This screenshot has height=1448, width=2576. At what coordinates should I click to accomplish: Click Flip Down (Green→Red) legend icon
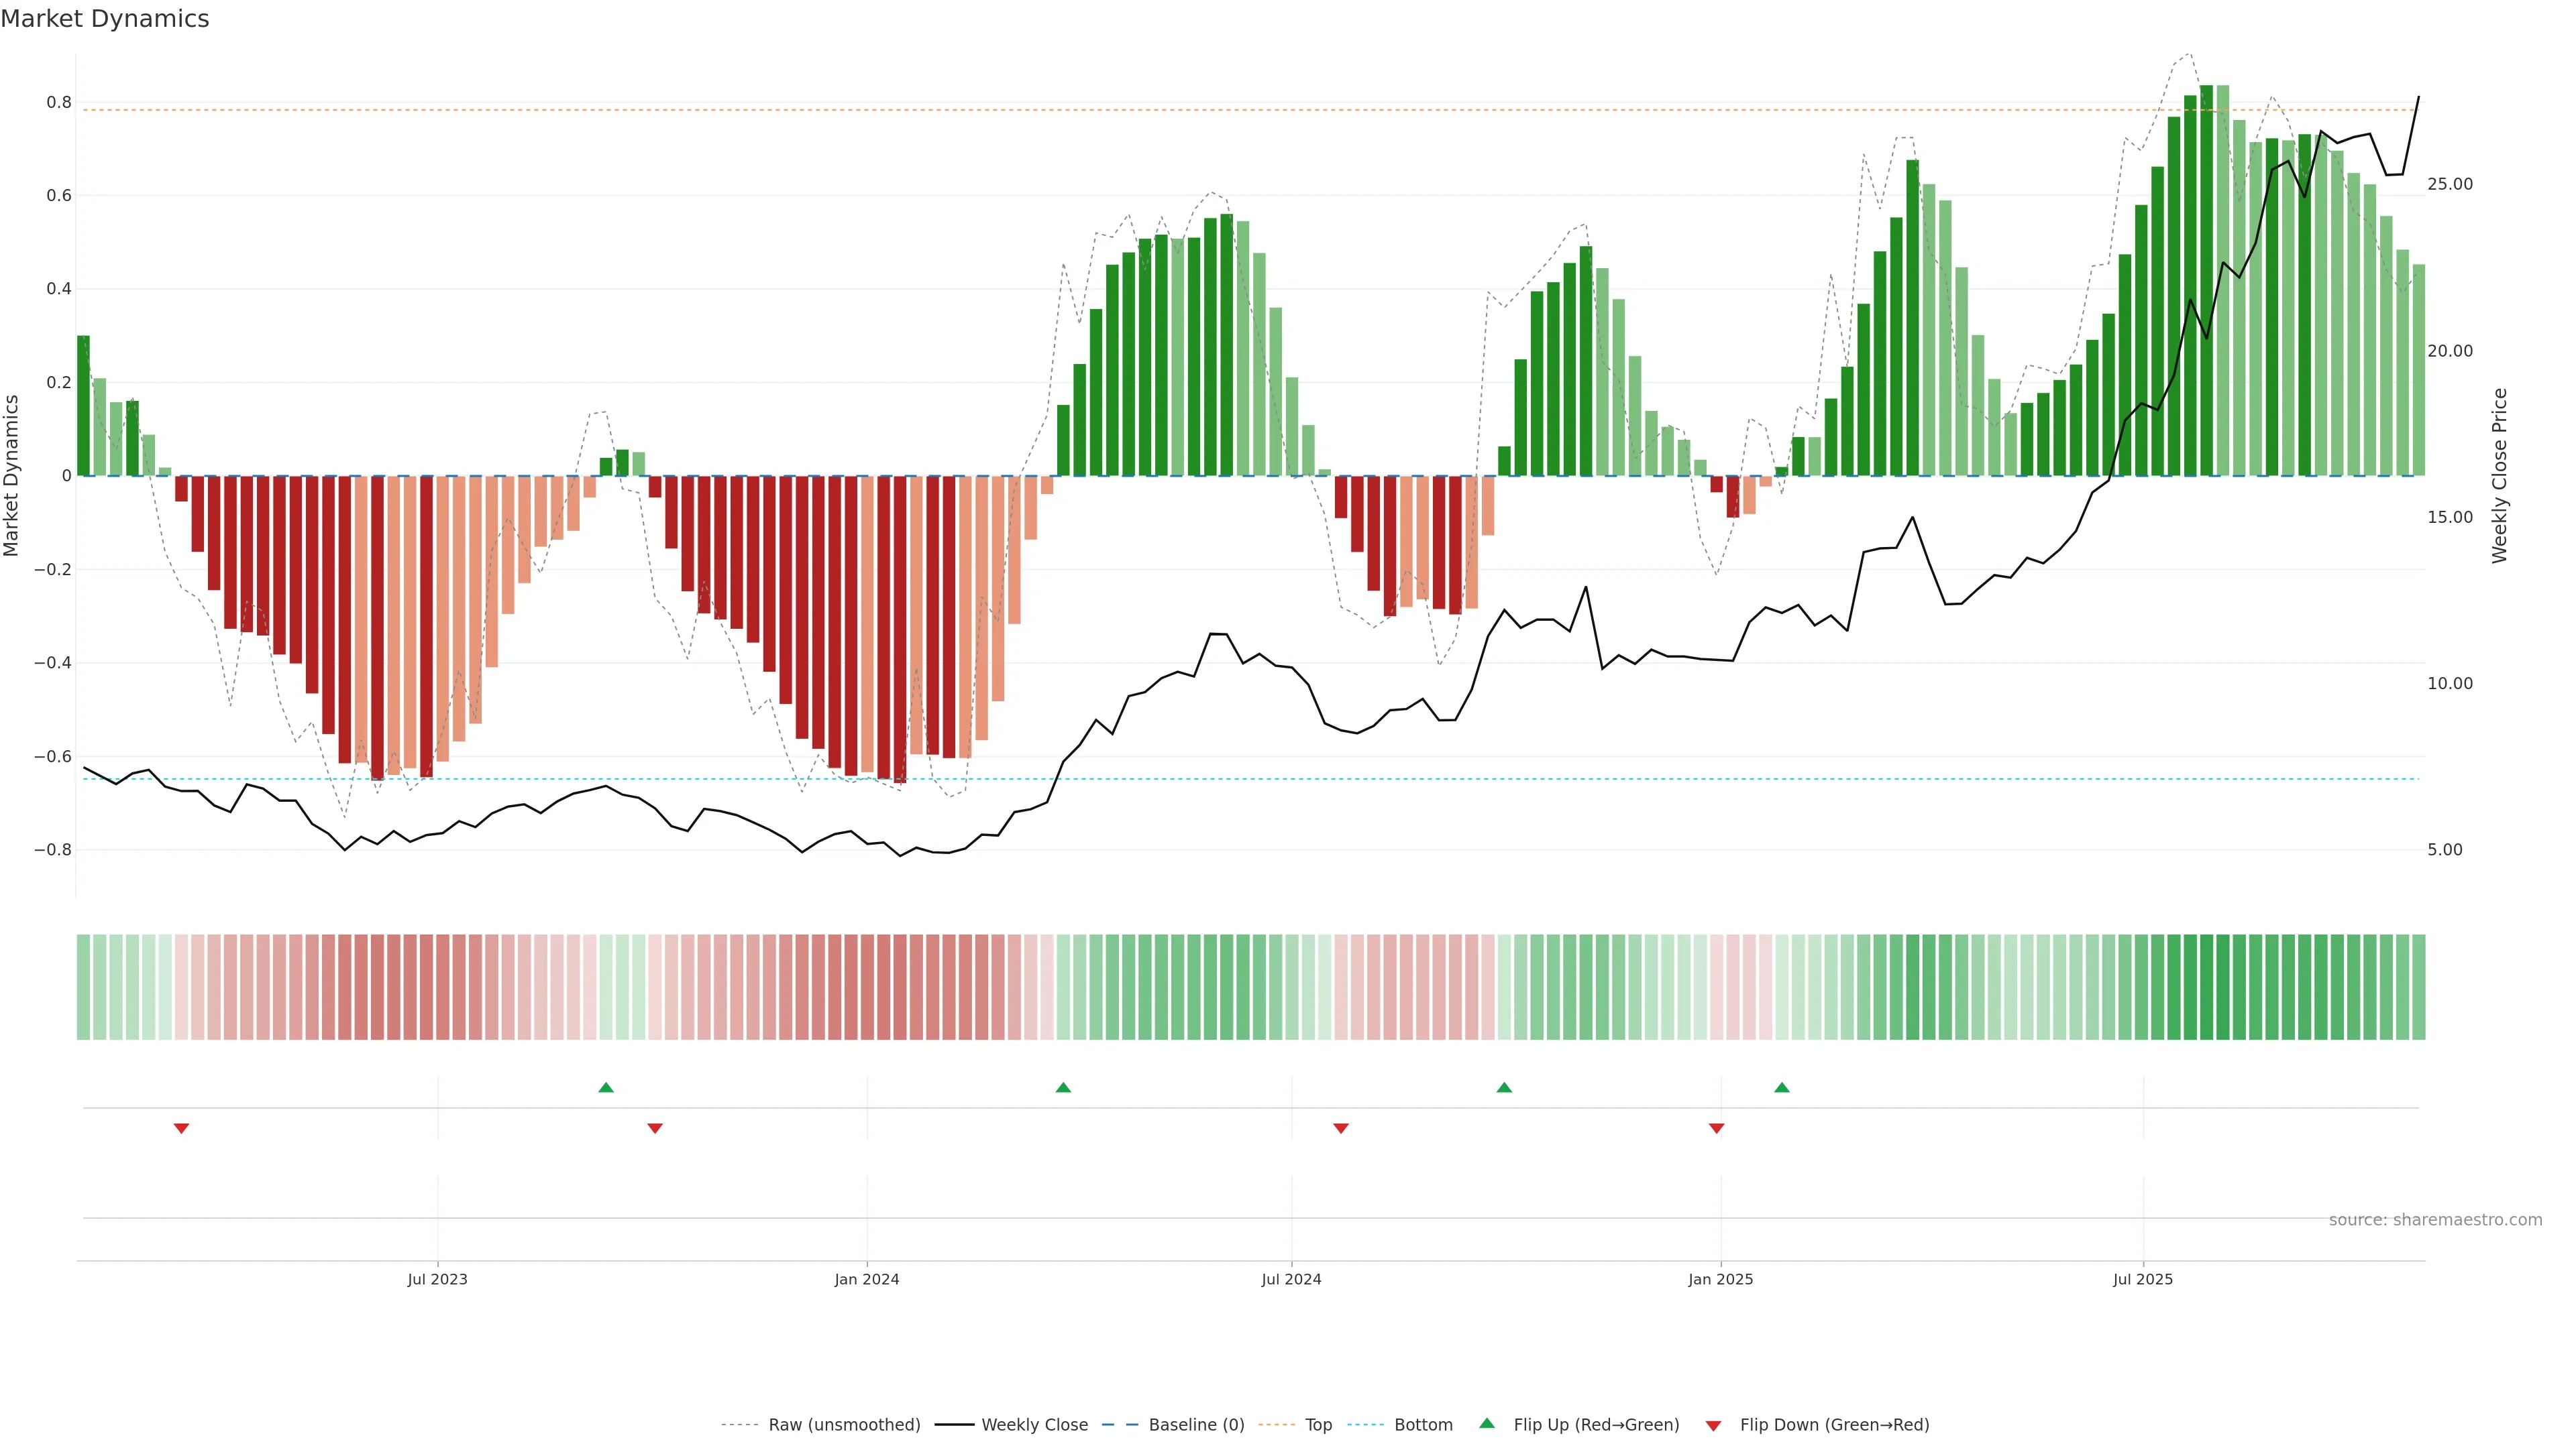coord(1713,1425)
